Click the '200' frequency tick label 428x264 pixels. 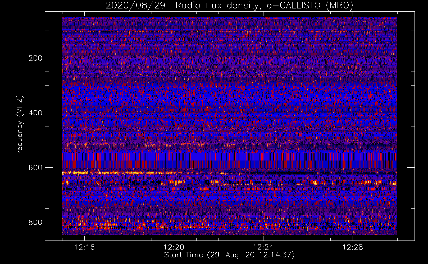point(35,58)
